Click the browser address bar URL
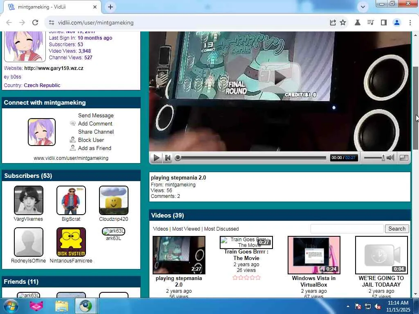Viewport: 419px width, 314px height. (96, 23)
